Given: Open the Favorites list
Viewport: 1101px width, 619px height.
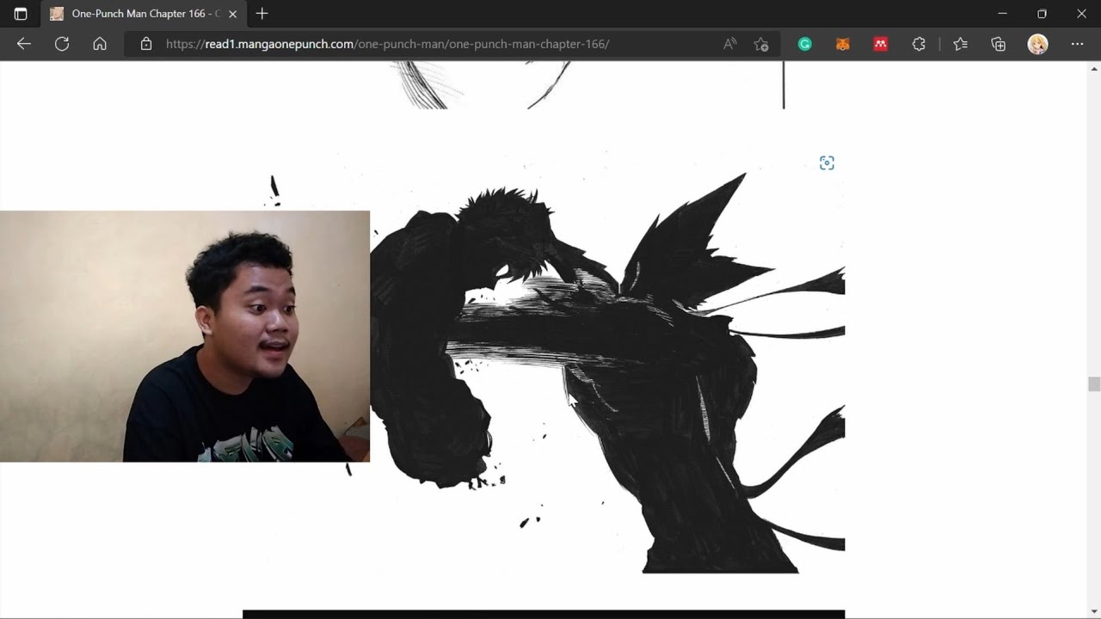Looking at the screenshot, I should [961, 44].
